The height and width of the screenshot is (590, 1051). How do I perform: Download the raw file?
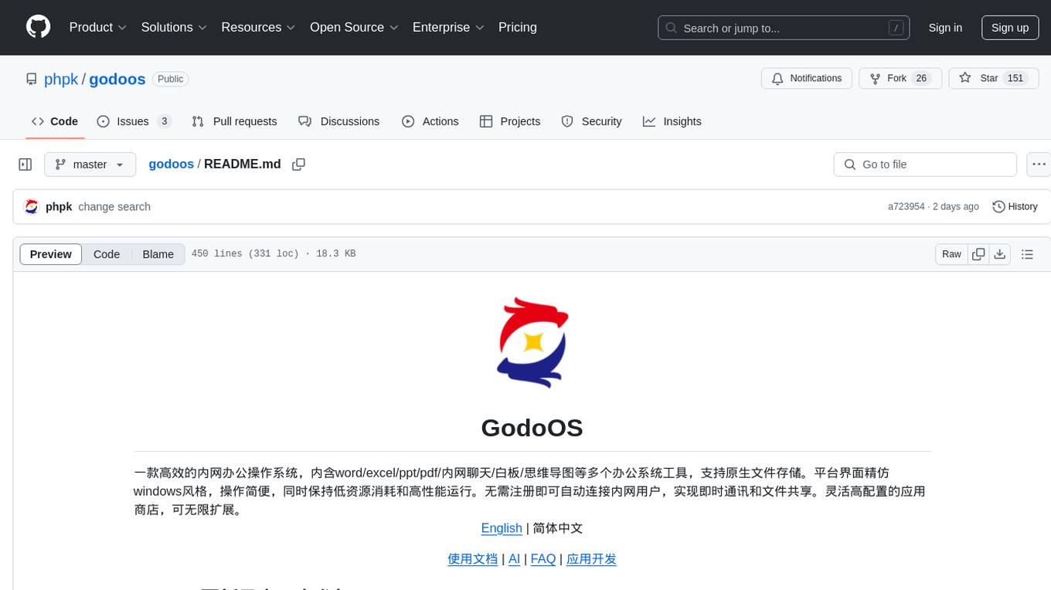tap(1000, 254)
